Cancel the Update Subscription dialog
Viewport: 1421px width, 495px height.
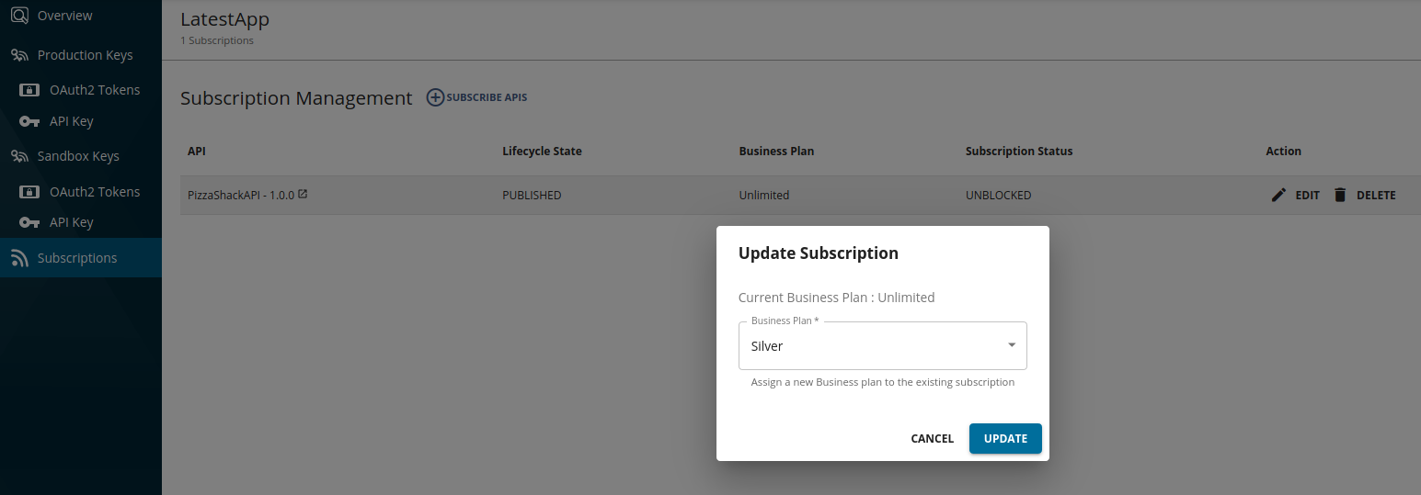coord(932,439)
